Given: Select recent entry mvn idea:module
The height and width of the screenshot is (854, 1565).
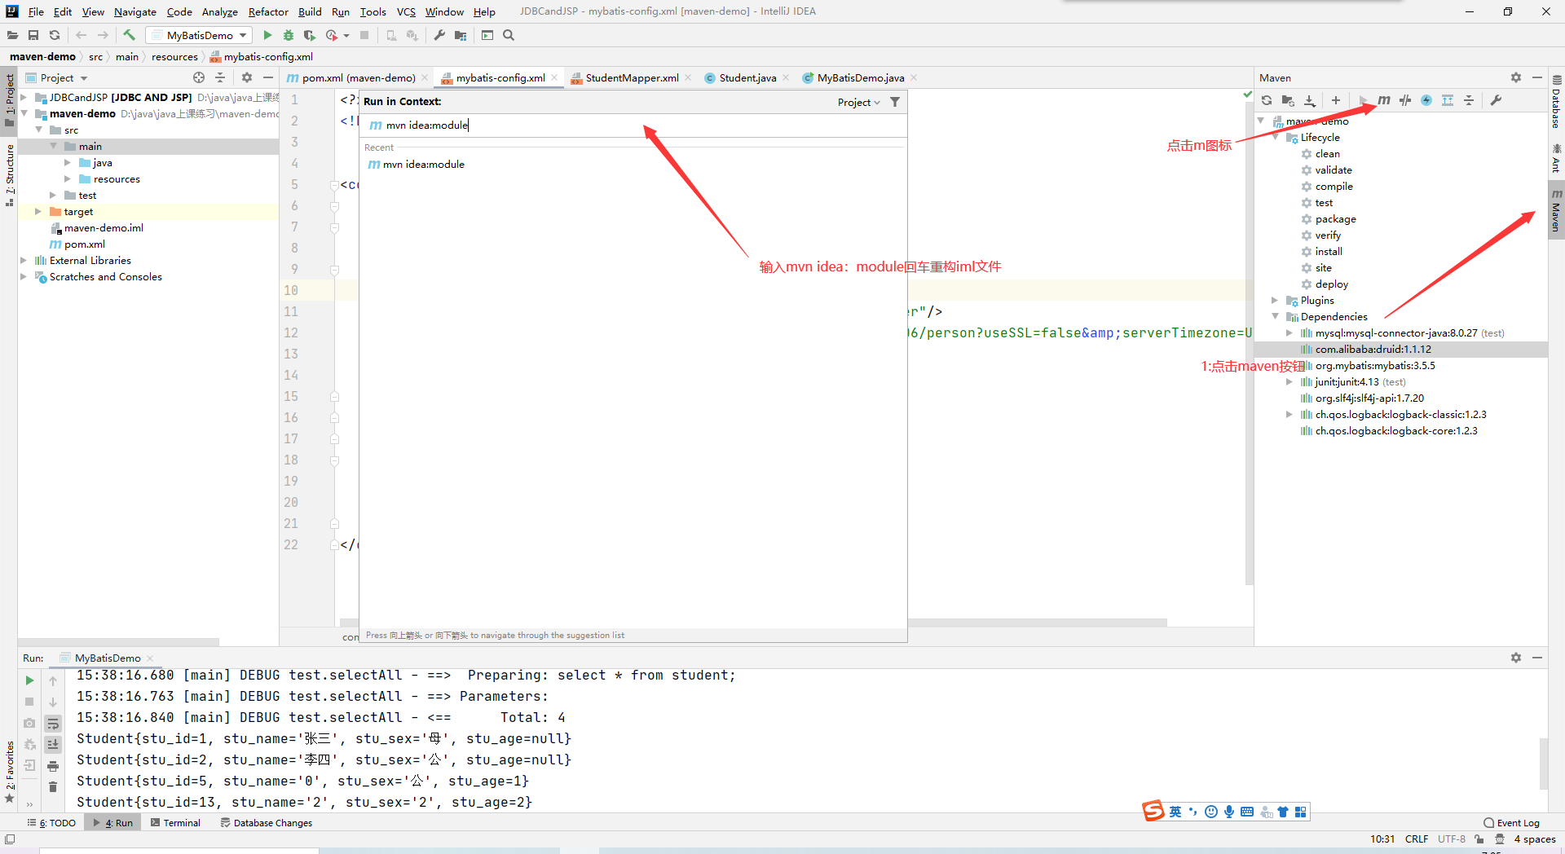Looking at the screenshot, I should pyautogui.click(x=422, y=164).
